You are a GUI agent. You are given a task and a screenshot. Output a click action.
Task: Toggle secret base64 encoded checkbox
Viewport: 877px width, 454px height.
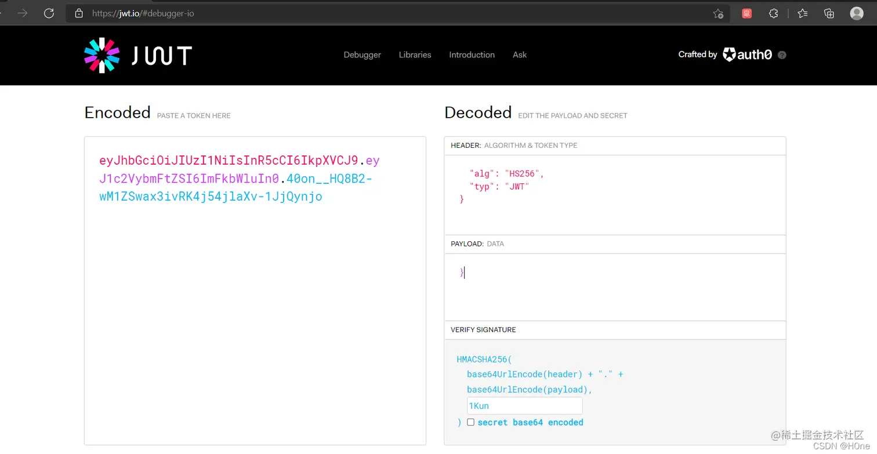point(470,422)
